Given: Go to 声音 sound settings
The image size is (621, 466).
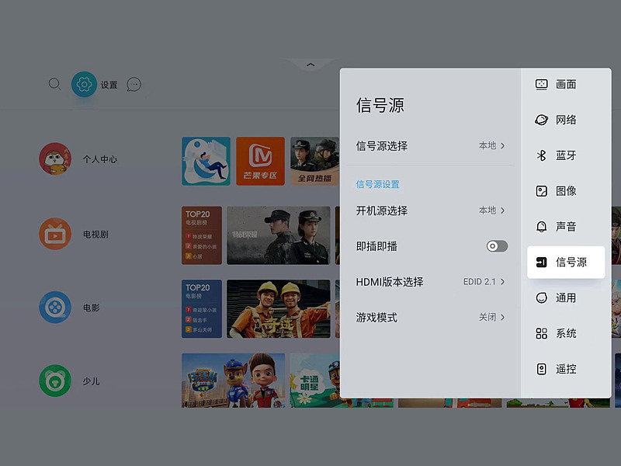Looking at the screenshot, I should click(565, 227).
